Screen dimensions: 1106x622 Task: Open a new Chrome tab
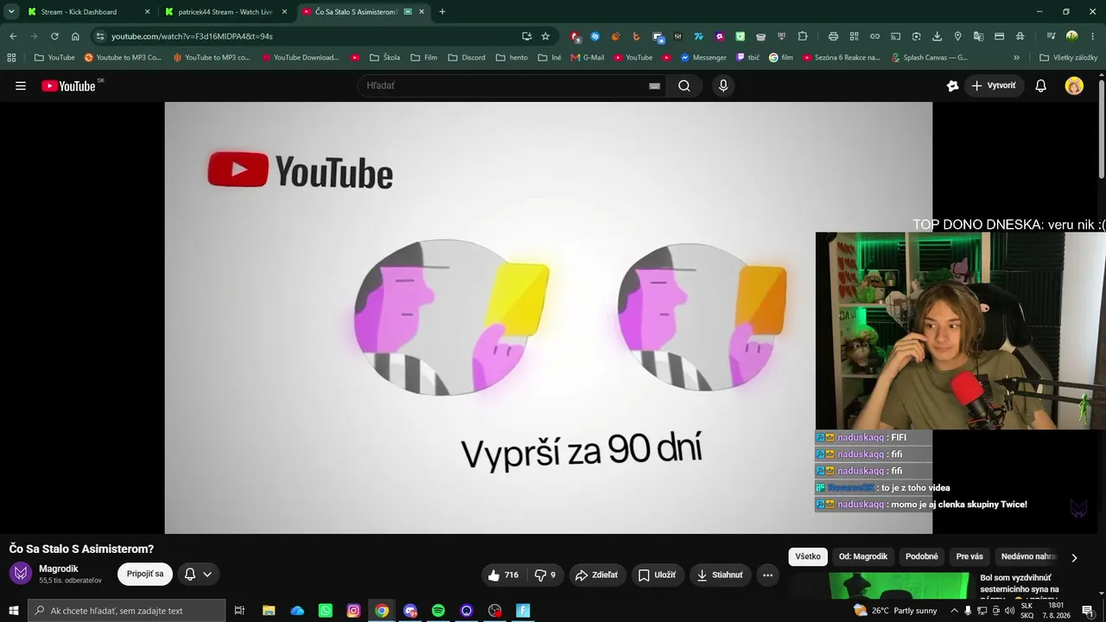(442, 12)
